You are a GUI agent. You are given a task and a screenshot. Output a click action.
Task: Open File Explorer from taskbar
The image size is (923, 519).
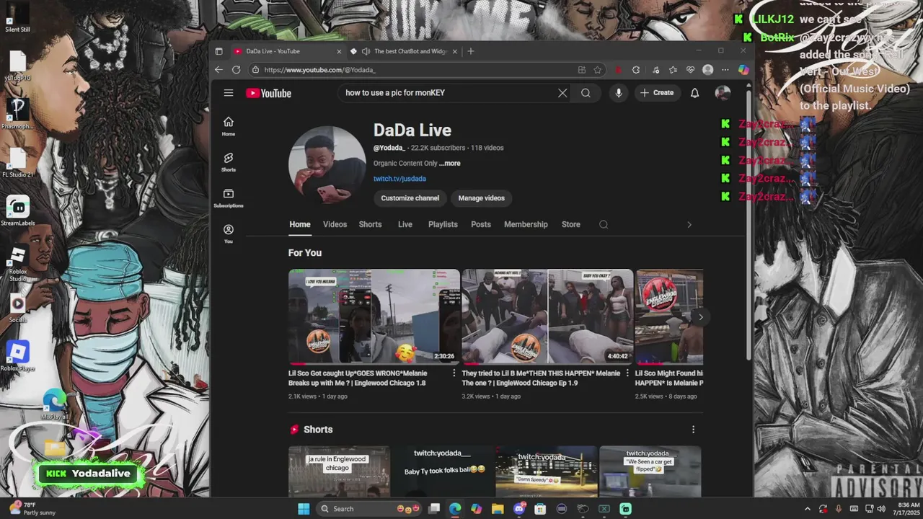pos(498,509)
